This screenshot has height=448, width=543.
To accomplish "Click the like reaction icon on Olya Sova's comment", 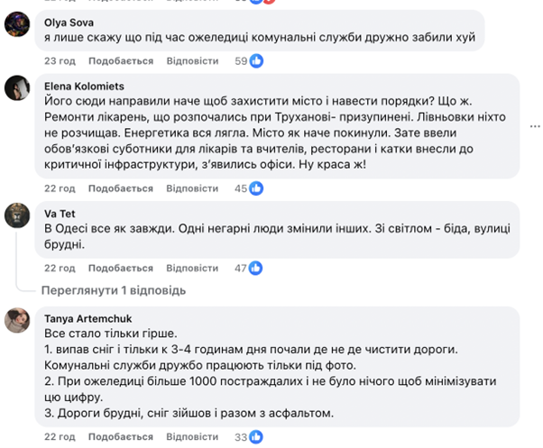I will click(x=256, y=61).
